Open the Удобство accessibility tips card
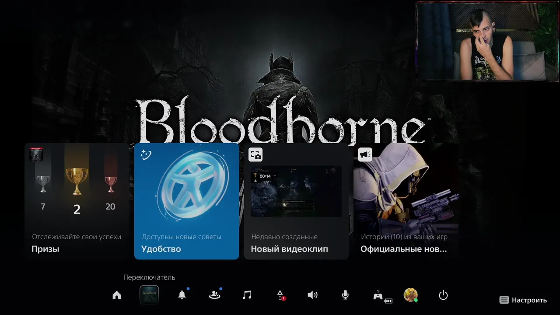 tap(187, 201)
